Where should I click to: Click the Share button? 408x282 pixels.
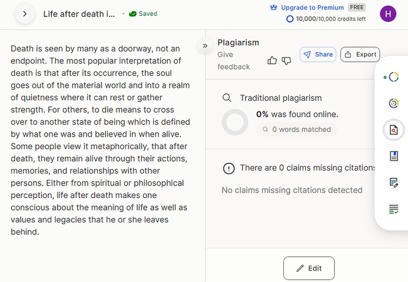click(x=318, y=55)
